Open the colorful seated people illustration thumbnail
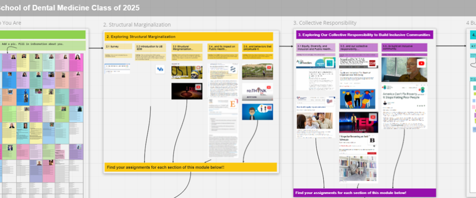 tap(358, 99)
